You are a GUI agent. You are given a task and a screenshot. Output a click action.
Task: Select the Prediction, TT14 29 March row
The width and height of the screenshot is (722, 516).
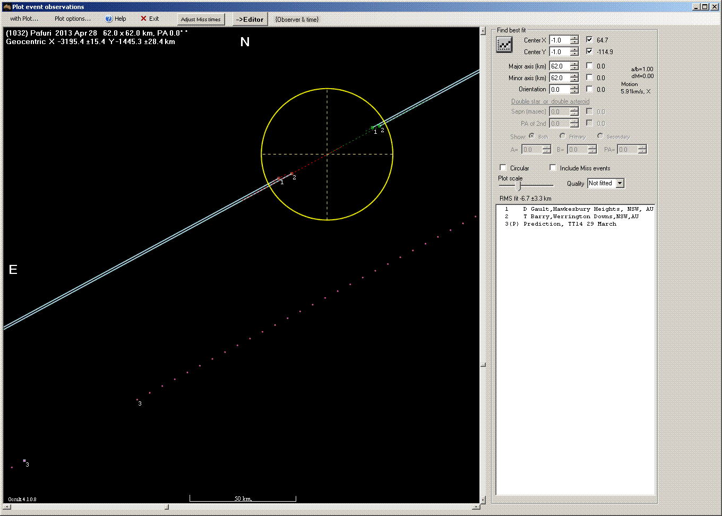(x=575, y=224)
